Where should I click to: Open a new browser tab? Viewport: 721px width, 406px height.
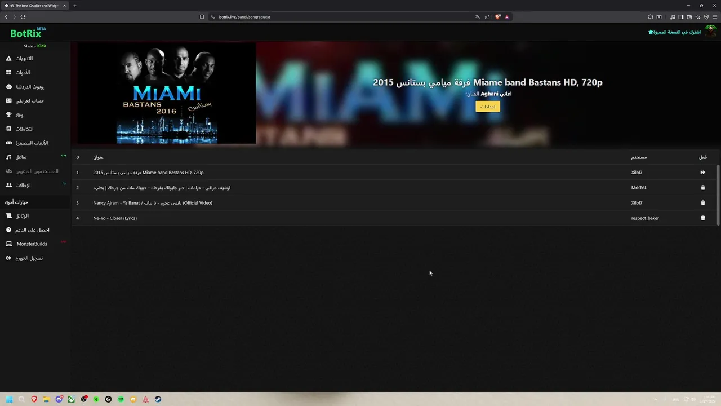click(74, 6)
